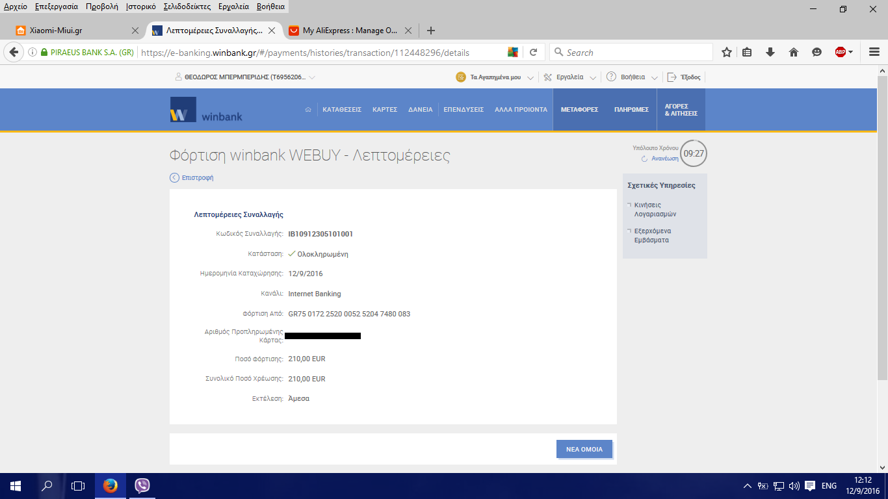Screen dimensions: 888x499
Task: Click the green padlock PIRAEUS BANK identity badge
Action: (87, 53)
